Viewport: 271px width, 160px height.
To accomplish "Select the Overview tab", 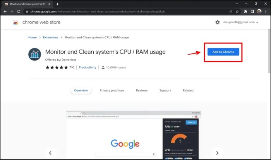I will [81, 91].
